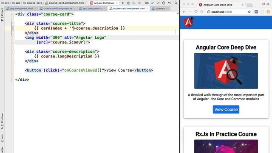Go back in the browser

pos(184,12)
